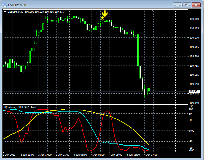This screenshot has height=160, width=204.
Task: Click price axis value 109.655
Action: [194, 75]
